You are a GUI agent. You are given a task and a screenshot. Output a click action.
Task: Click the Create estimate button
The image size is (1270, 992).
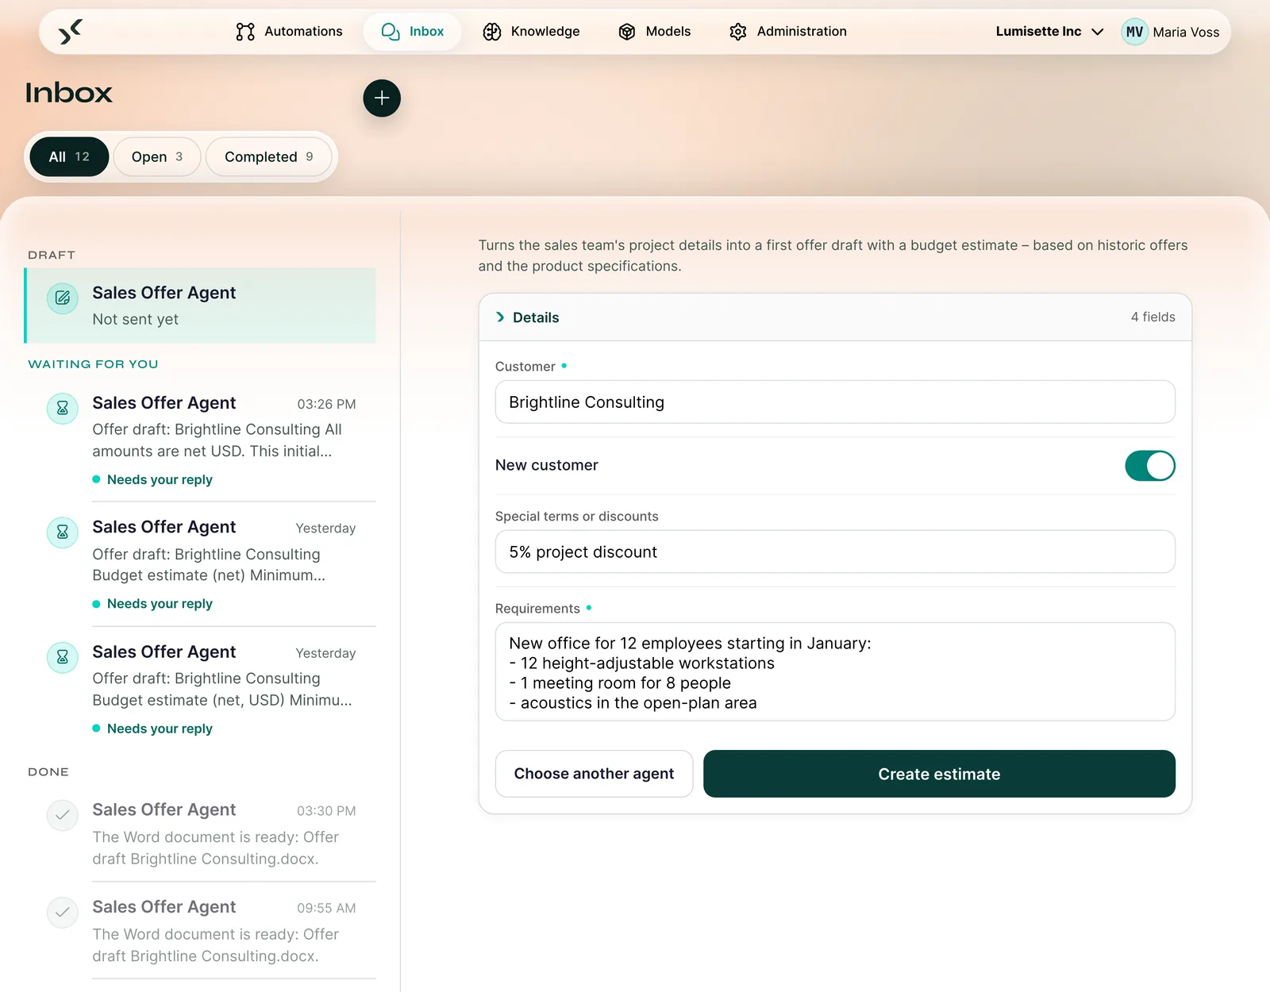pyautogui.click(x=939, y=774)
